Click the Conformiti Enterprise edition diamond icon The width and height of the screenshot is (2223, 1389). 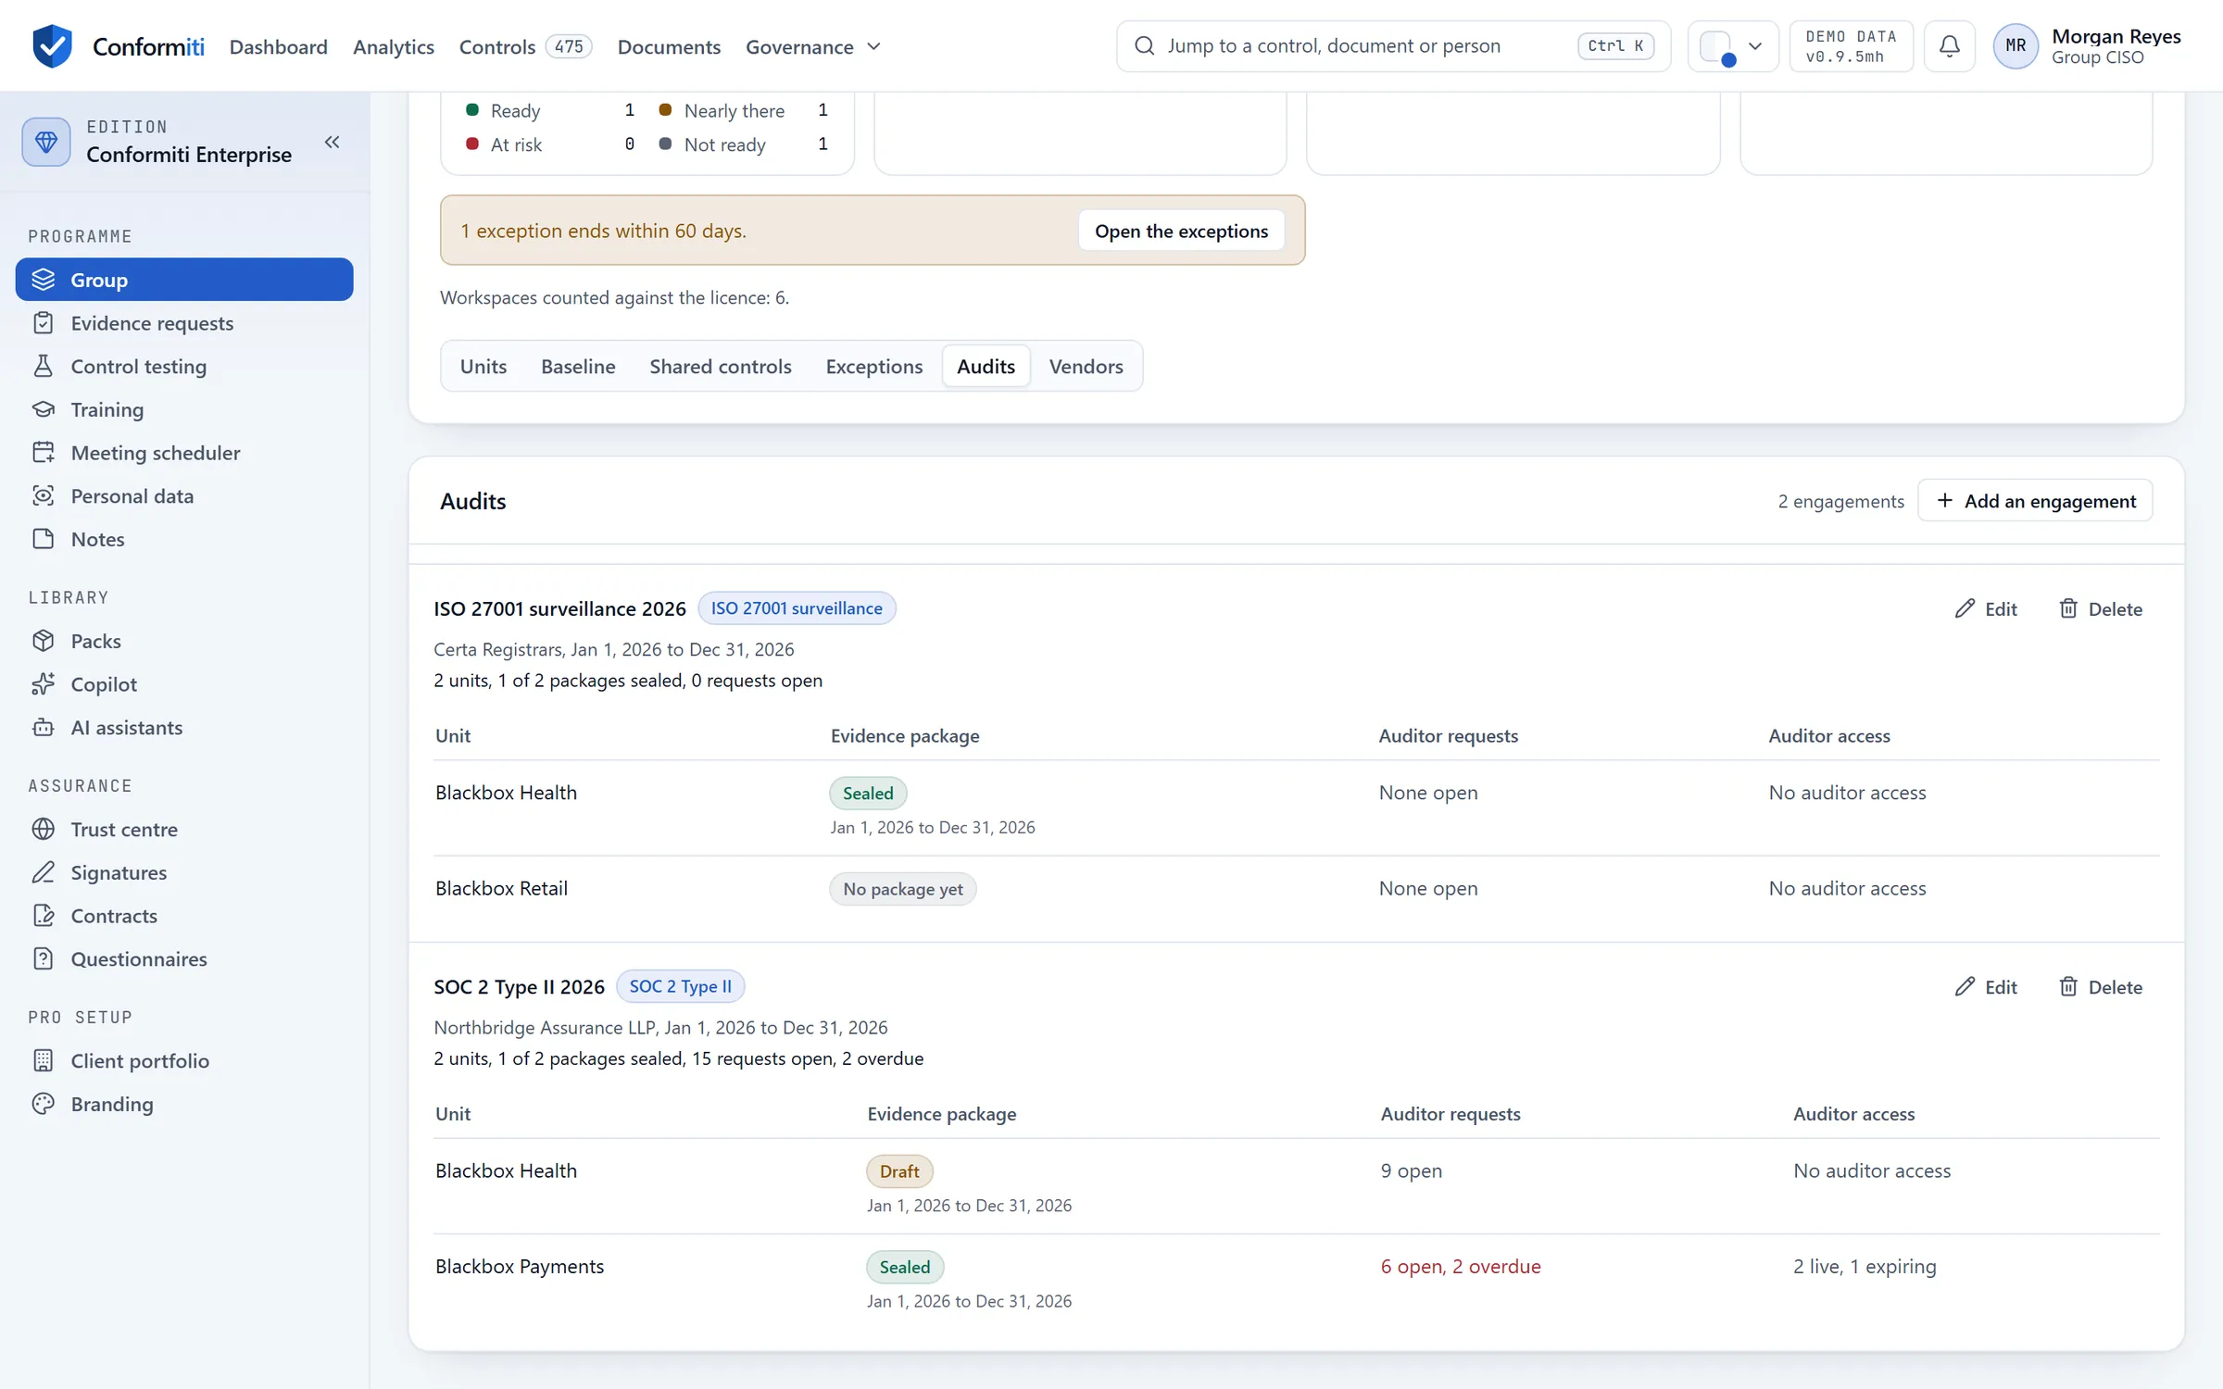46,142
